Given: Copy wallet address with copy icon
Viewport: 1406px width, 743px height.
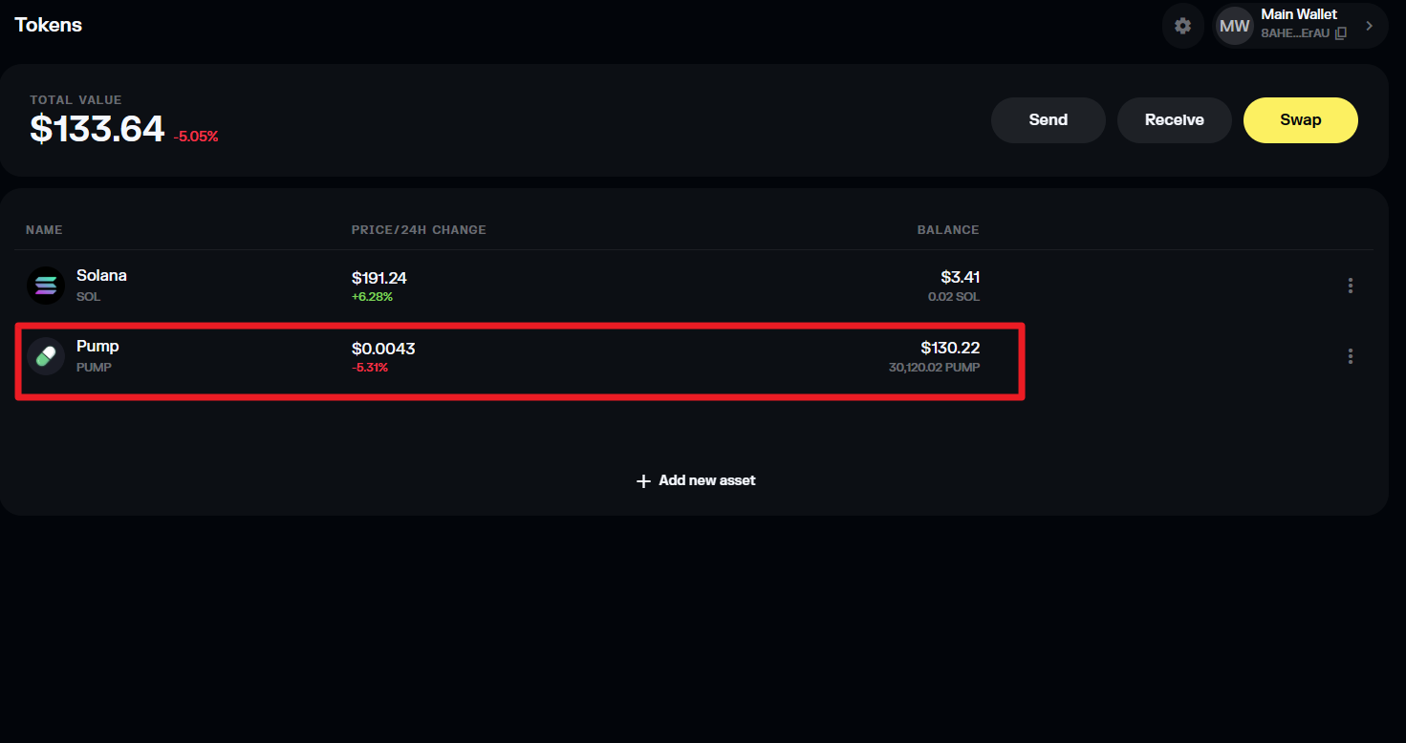Looking at the screenshot, I should tap(1341, 33).
